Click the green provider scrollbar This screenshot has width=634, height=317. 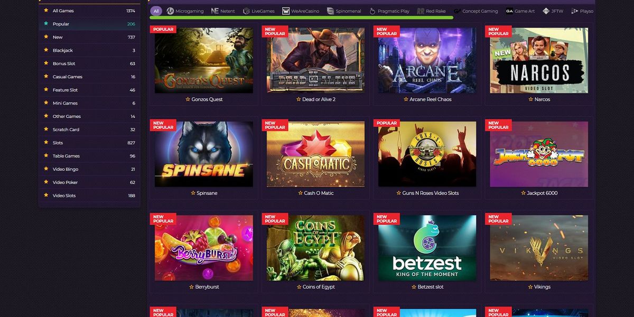click(x=302, y=17)
